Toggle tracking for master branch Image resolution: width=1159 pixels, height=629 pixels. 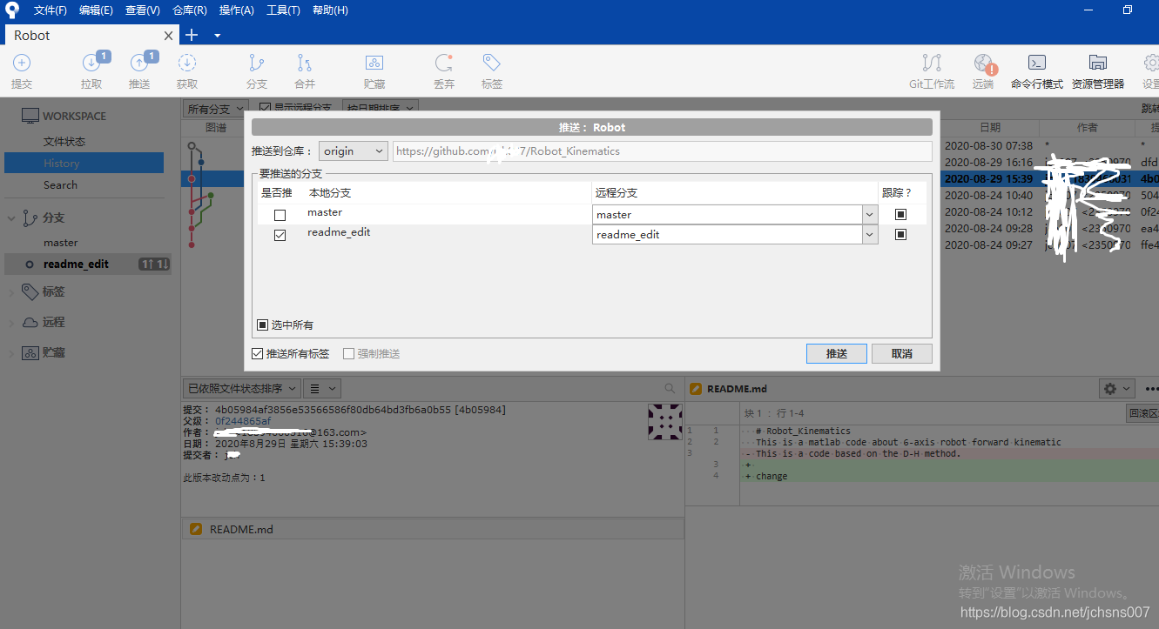pos(900,214)
